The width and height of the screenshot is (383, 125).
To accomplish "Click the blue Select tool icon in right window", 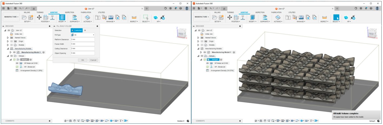I will click(x=336, y=17).
